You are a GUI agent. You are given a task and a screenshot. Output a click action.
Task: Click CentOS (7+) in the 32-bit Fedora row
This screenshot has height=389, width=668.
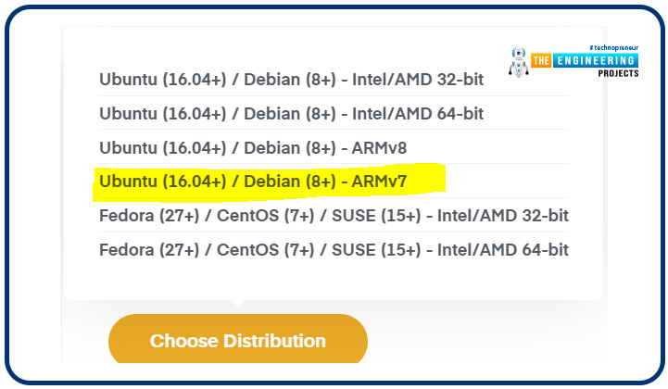pos(265,216)
